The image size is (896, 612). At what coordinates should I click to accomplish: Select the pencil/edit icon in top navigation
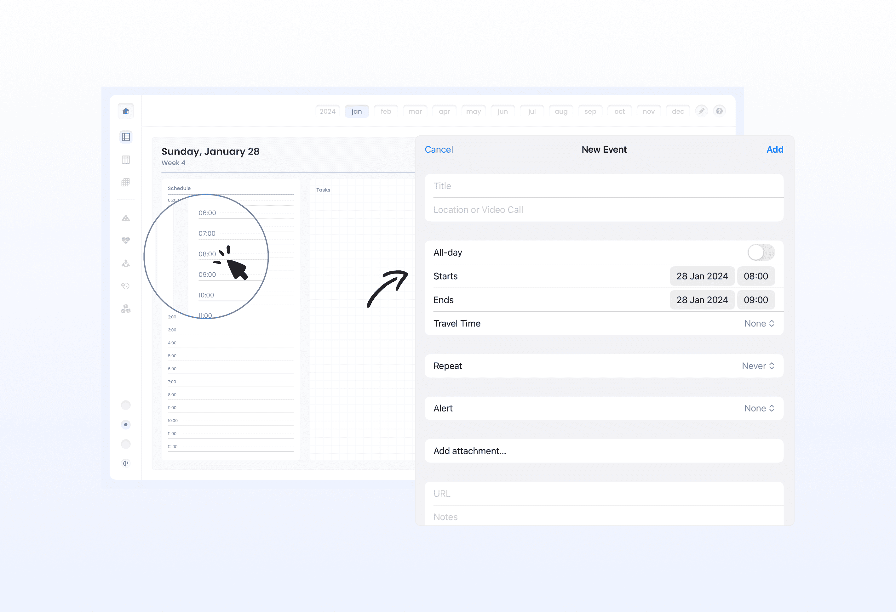click(x=701, y=111)
